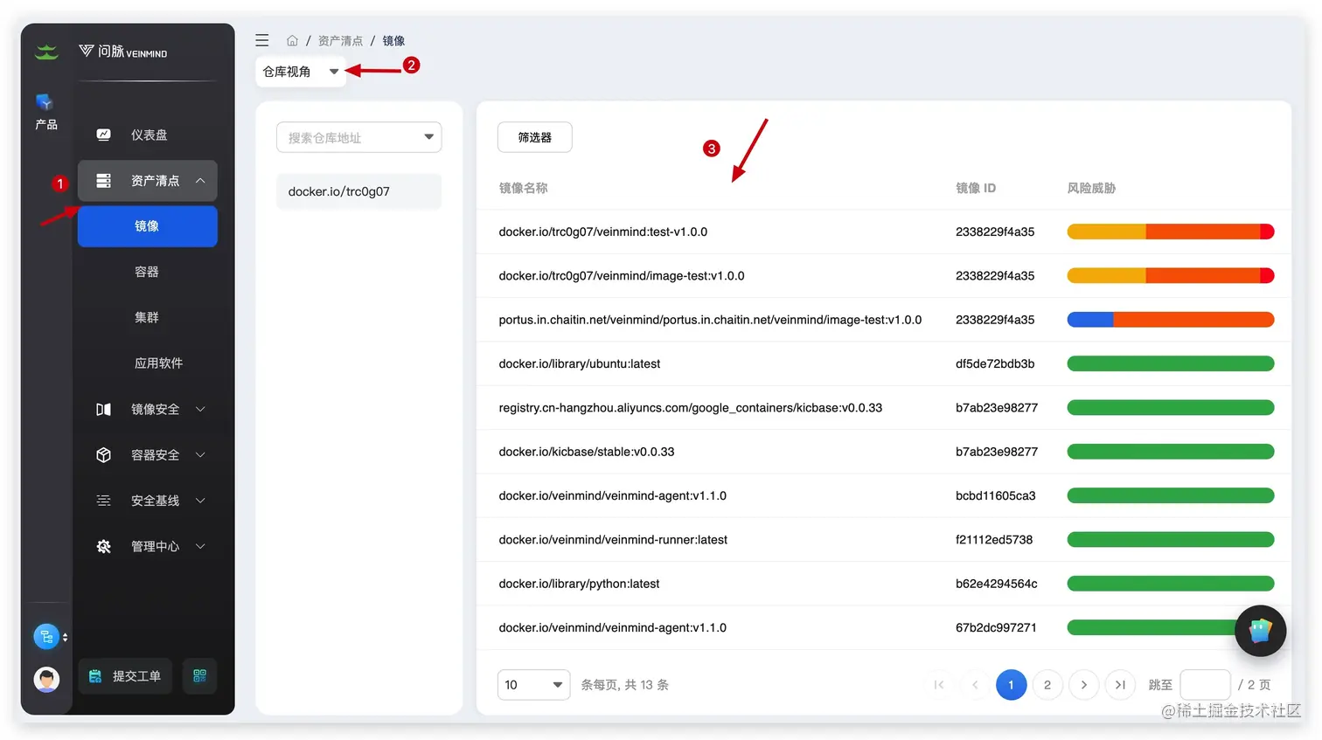The image size is (1322, 740).
Task: Open the 仪表盘 menu item
Action: pyautogui.click(x=147, y=135)
